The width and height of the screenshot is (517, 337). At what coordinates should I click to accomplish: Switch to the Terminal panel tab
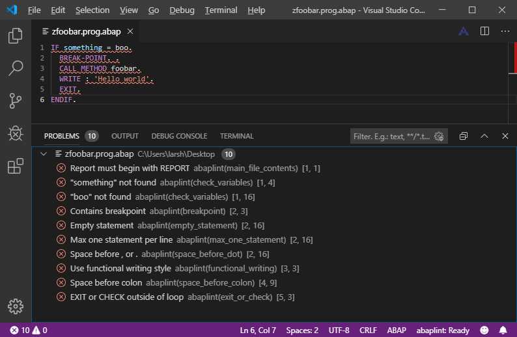tap(237, 136)
